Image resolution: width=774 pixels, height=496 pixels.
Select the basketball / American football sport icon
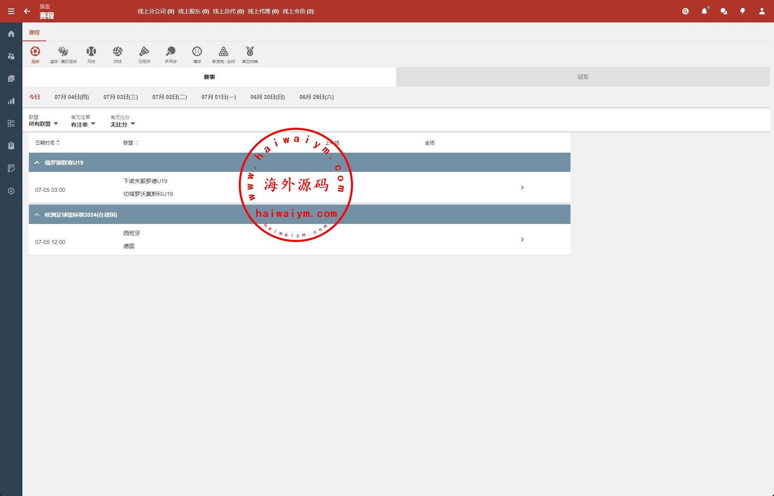click(x=63, y=54)
